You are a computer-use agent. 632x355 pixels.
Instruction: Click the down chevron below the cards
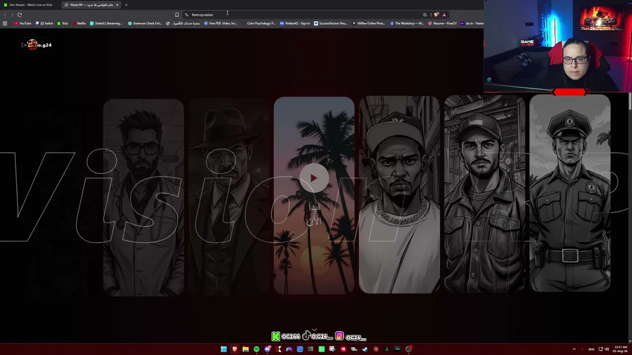point(314,330)
